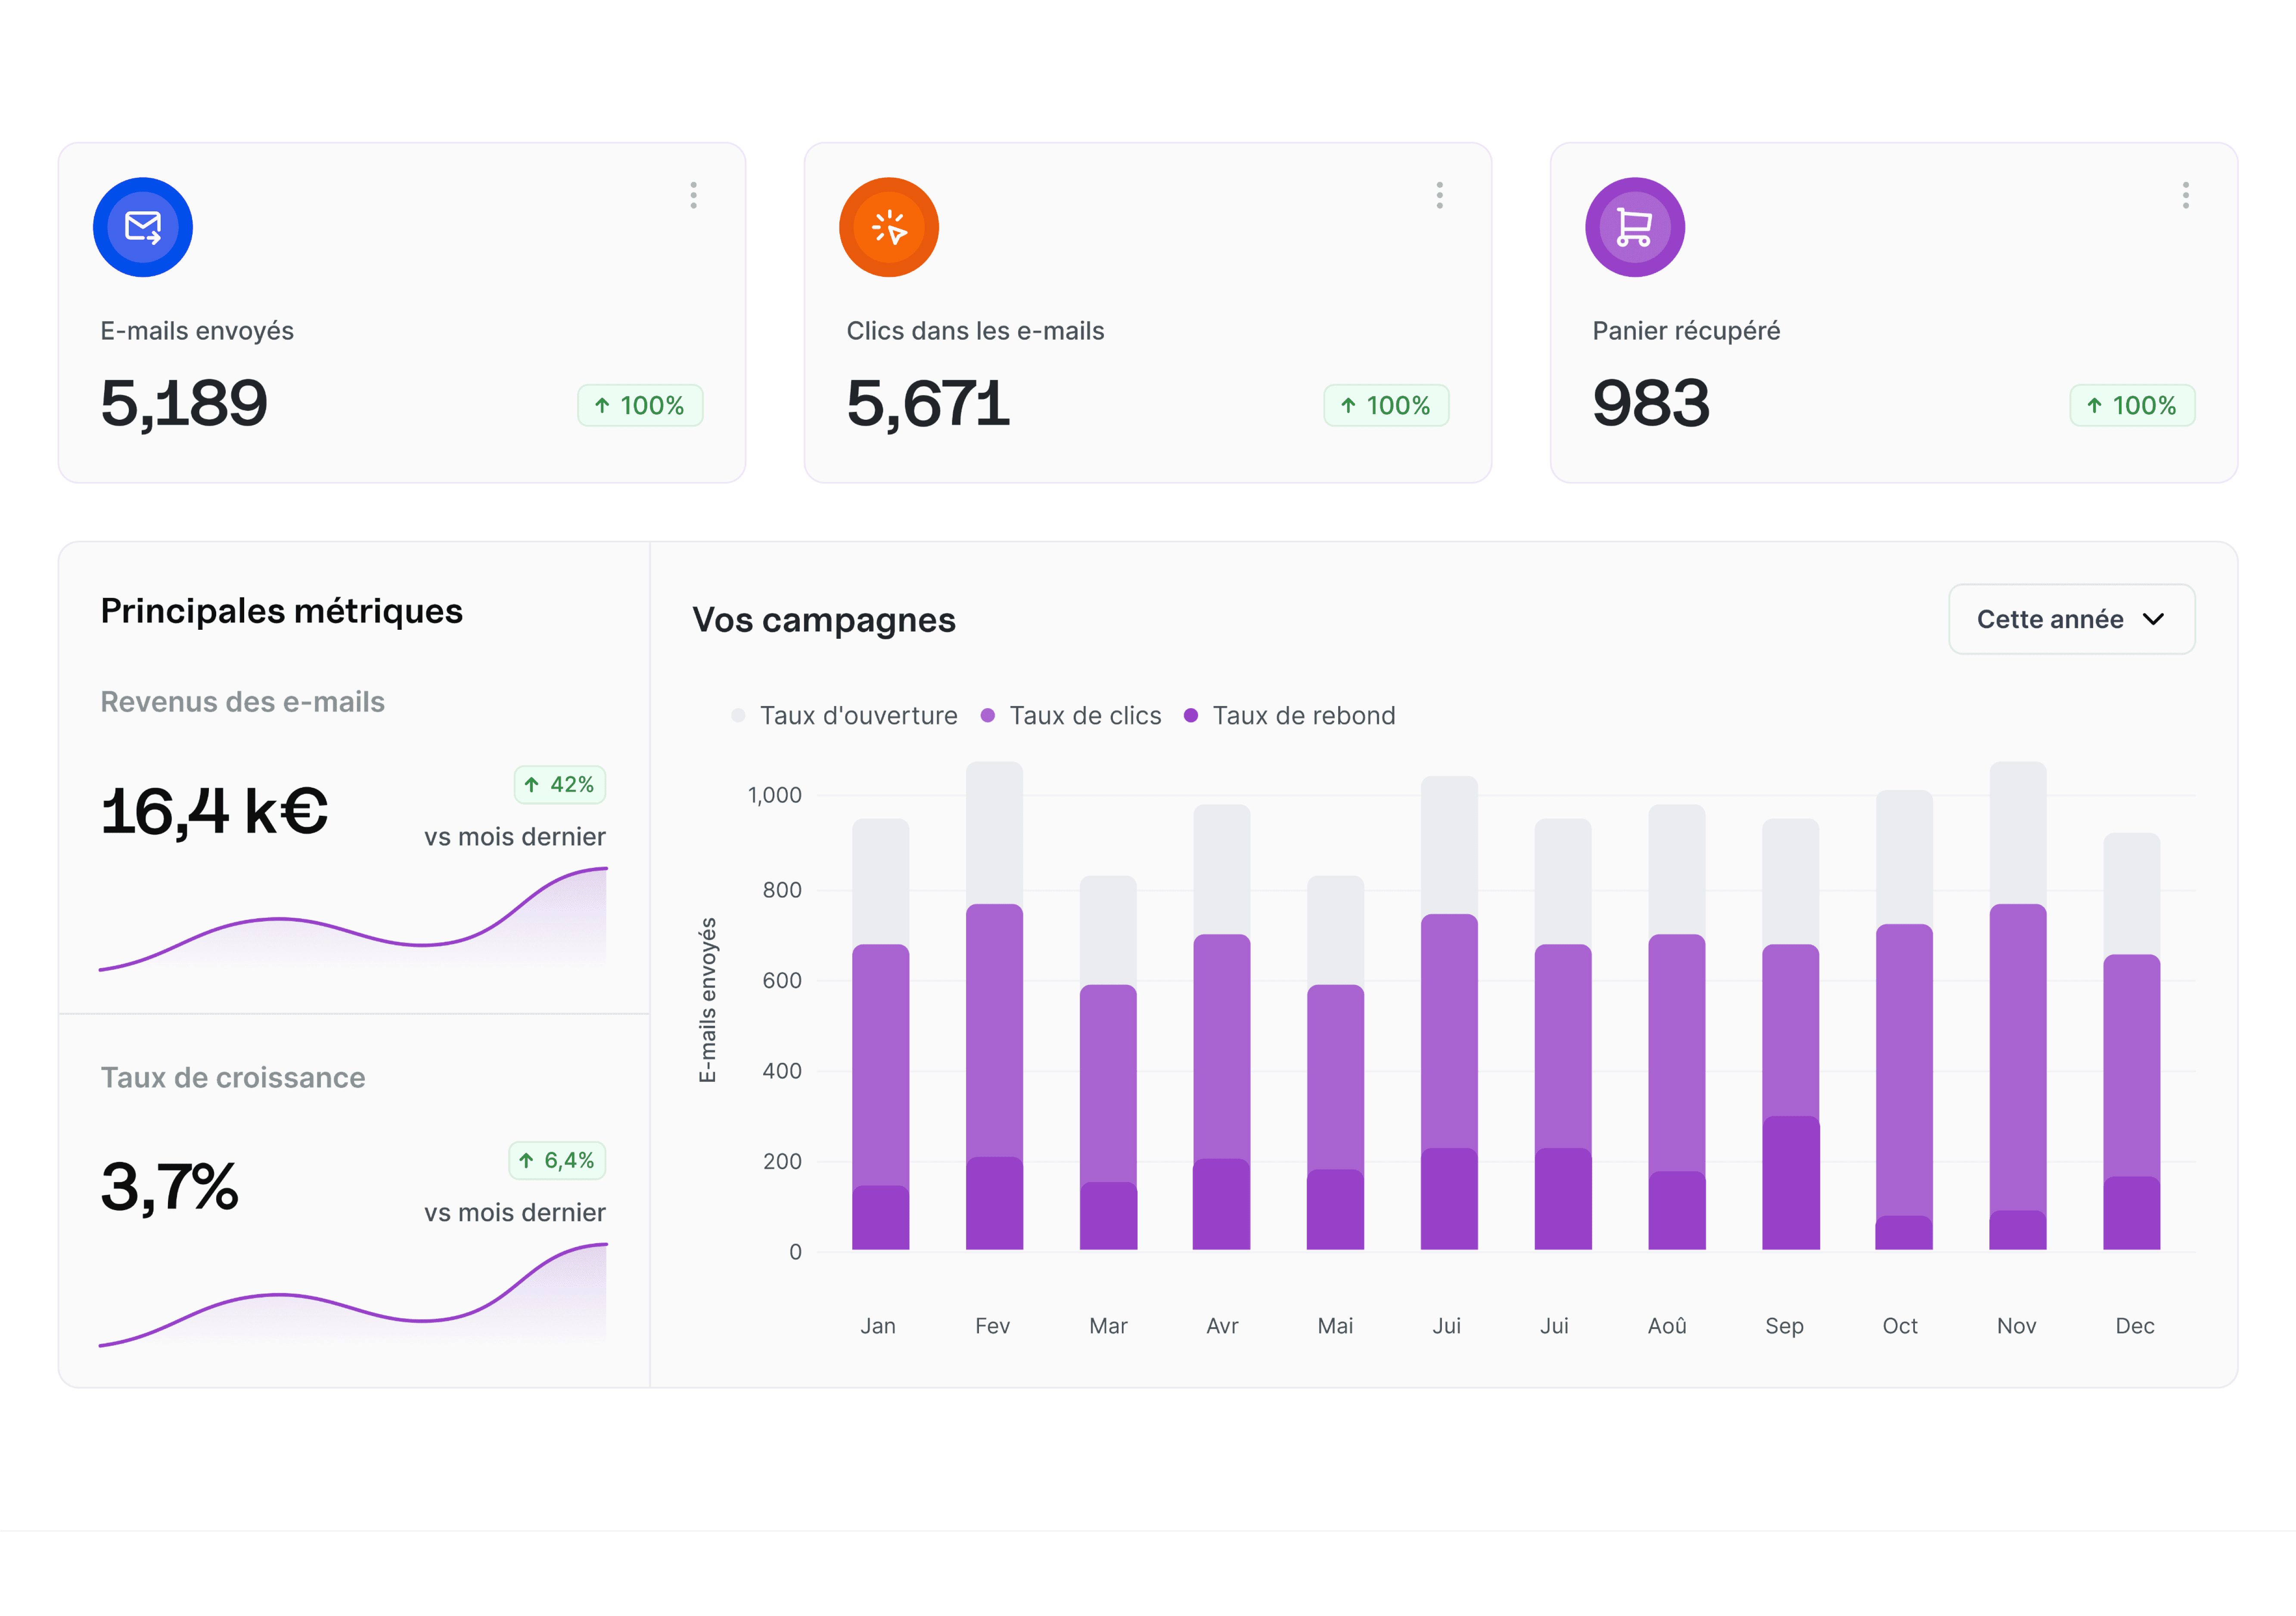Viewport: 2296px width, 1616px height.
Task: Click vs mois dernier under the 42% badge
Action: 515,836
